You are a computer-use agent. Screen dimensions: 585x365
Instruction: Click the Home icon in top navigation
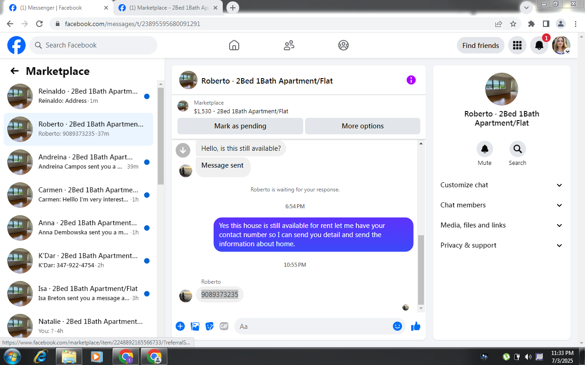tap(234, 45)
